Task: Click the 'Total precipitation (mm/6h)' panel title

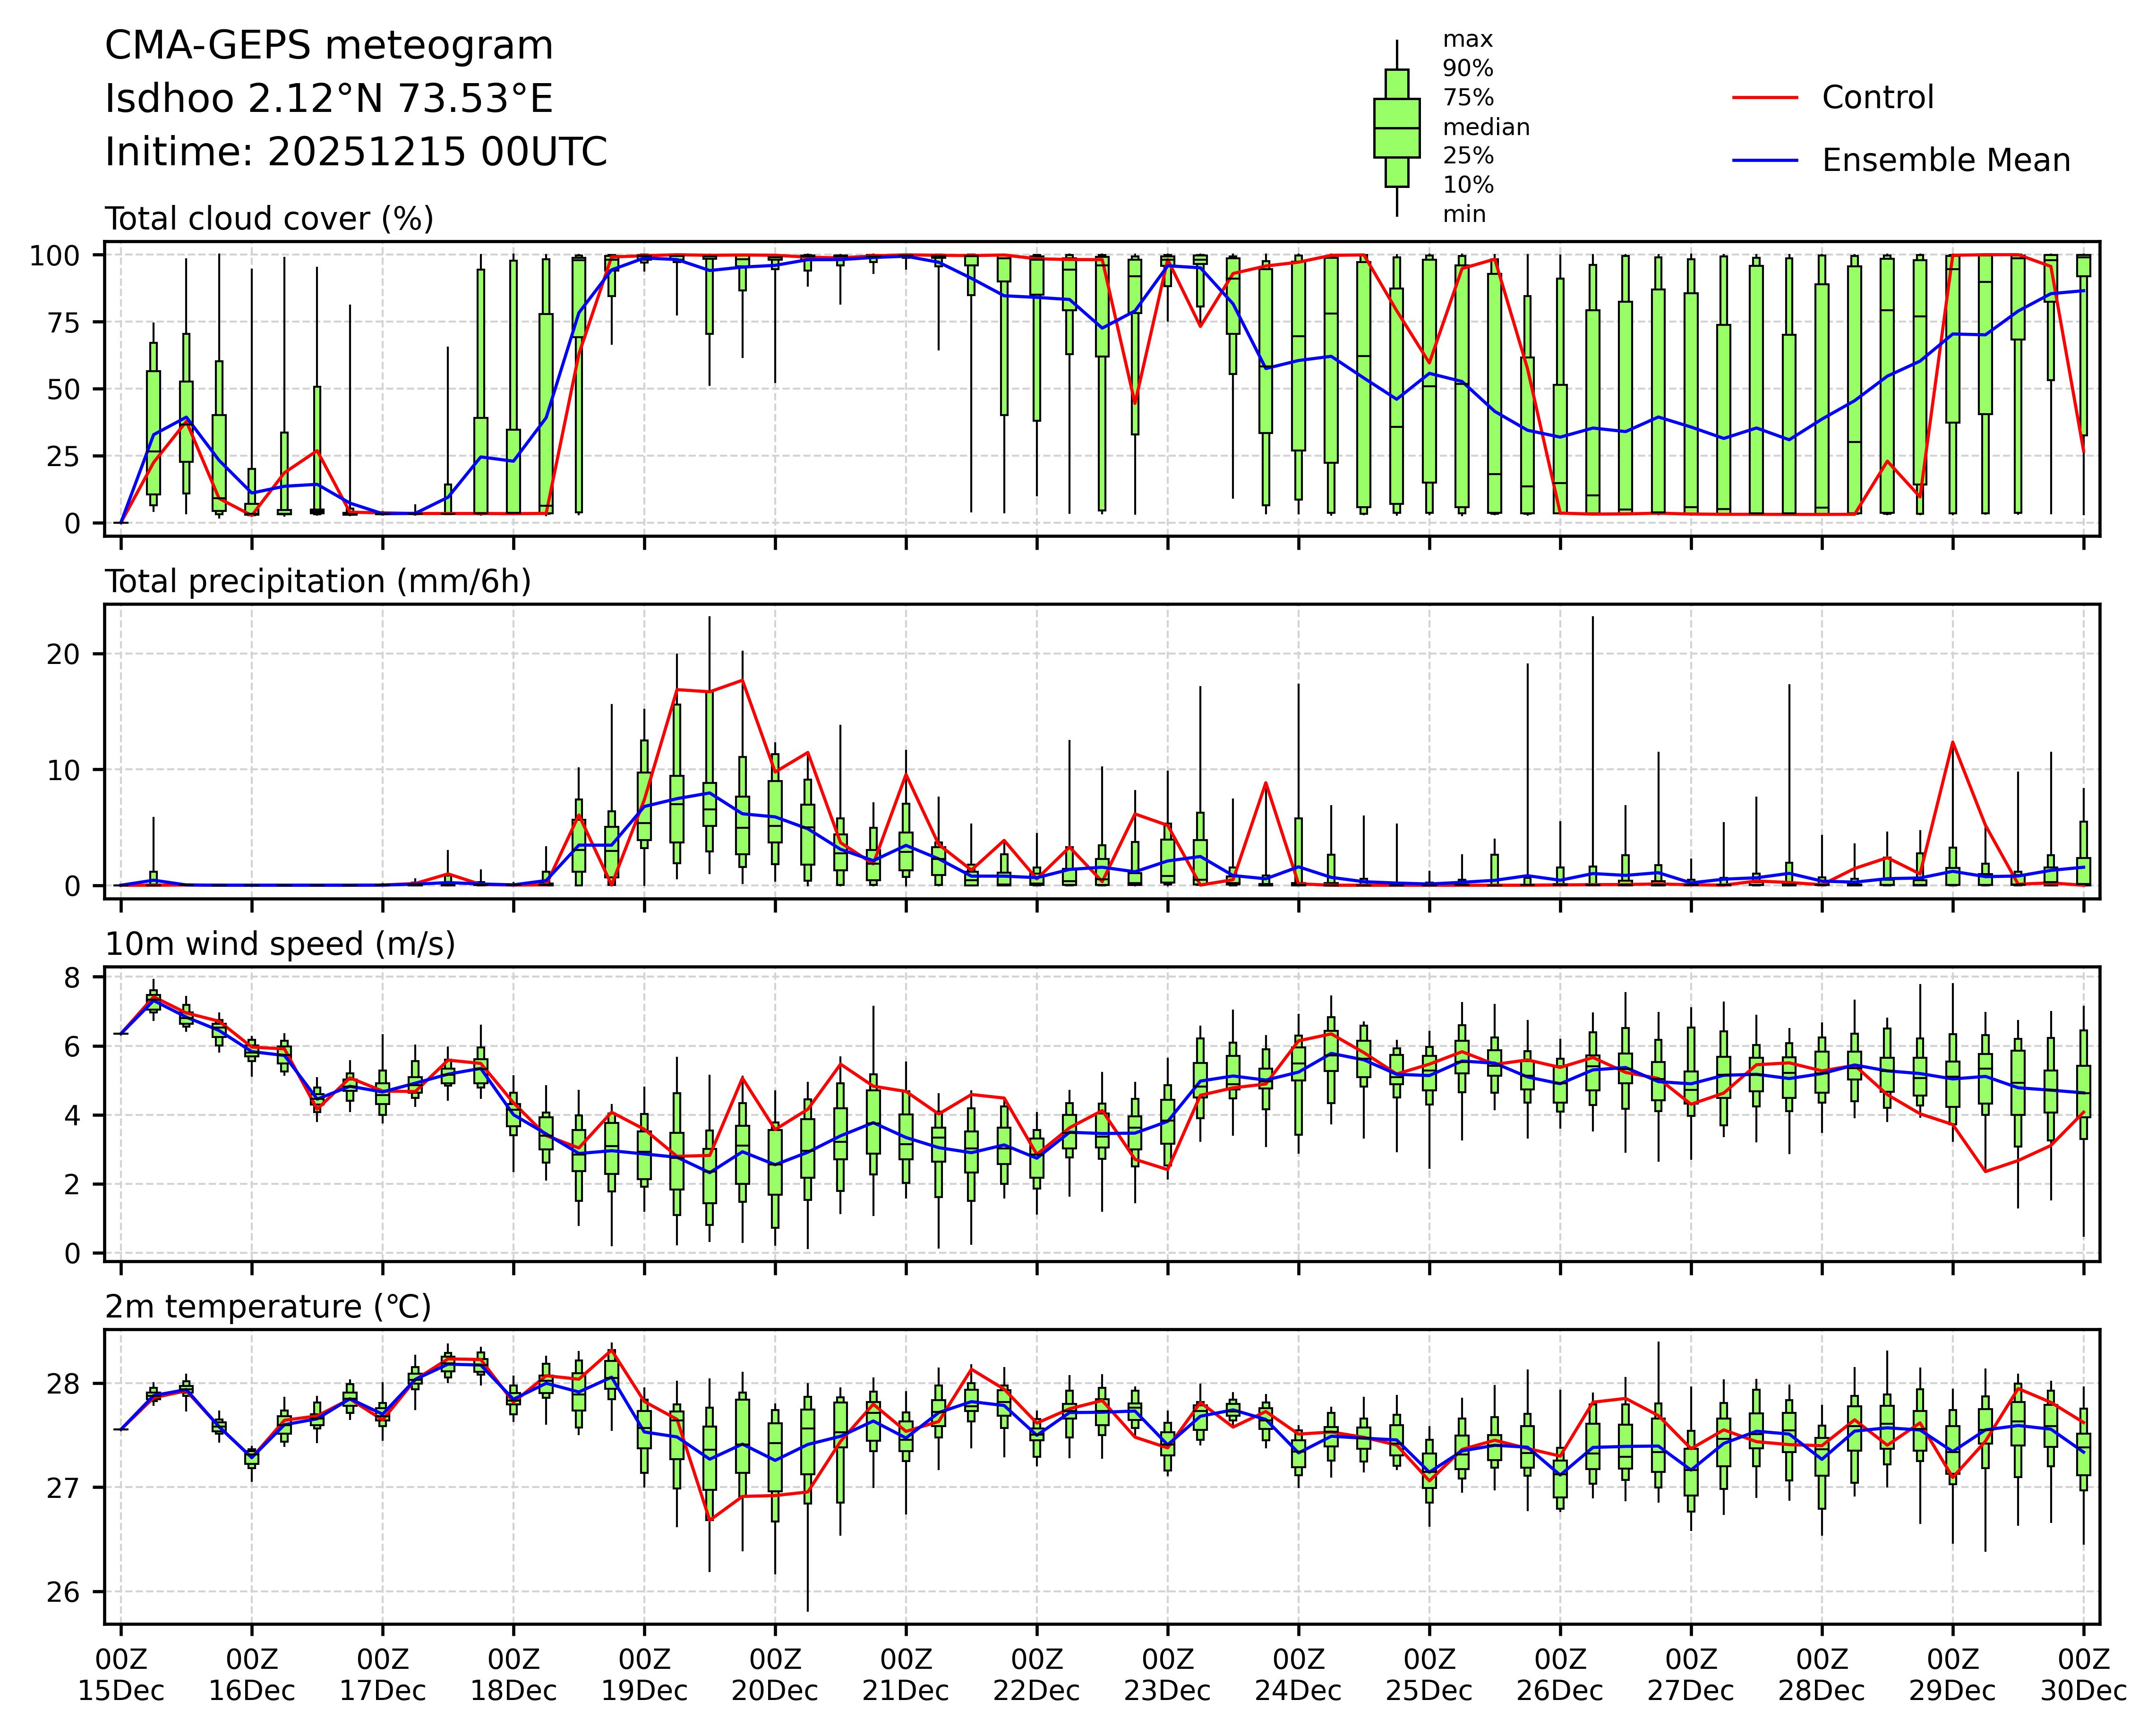Action: (x=318, y=582)
